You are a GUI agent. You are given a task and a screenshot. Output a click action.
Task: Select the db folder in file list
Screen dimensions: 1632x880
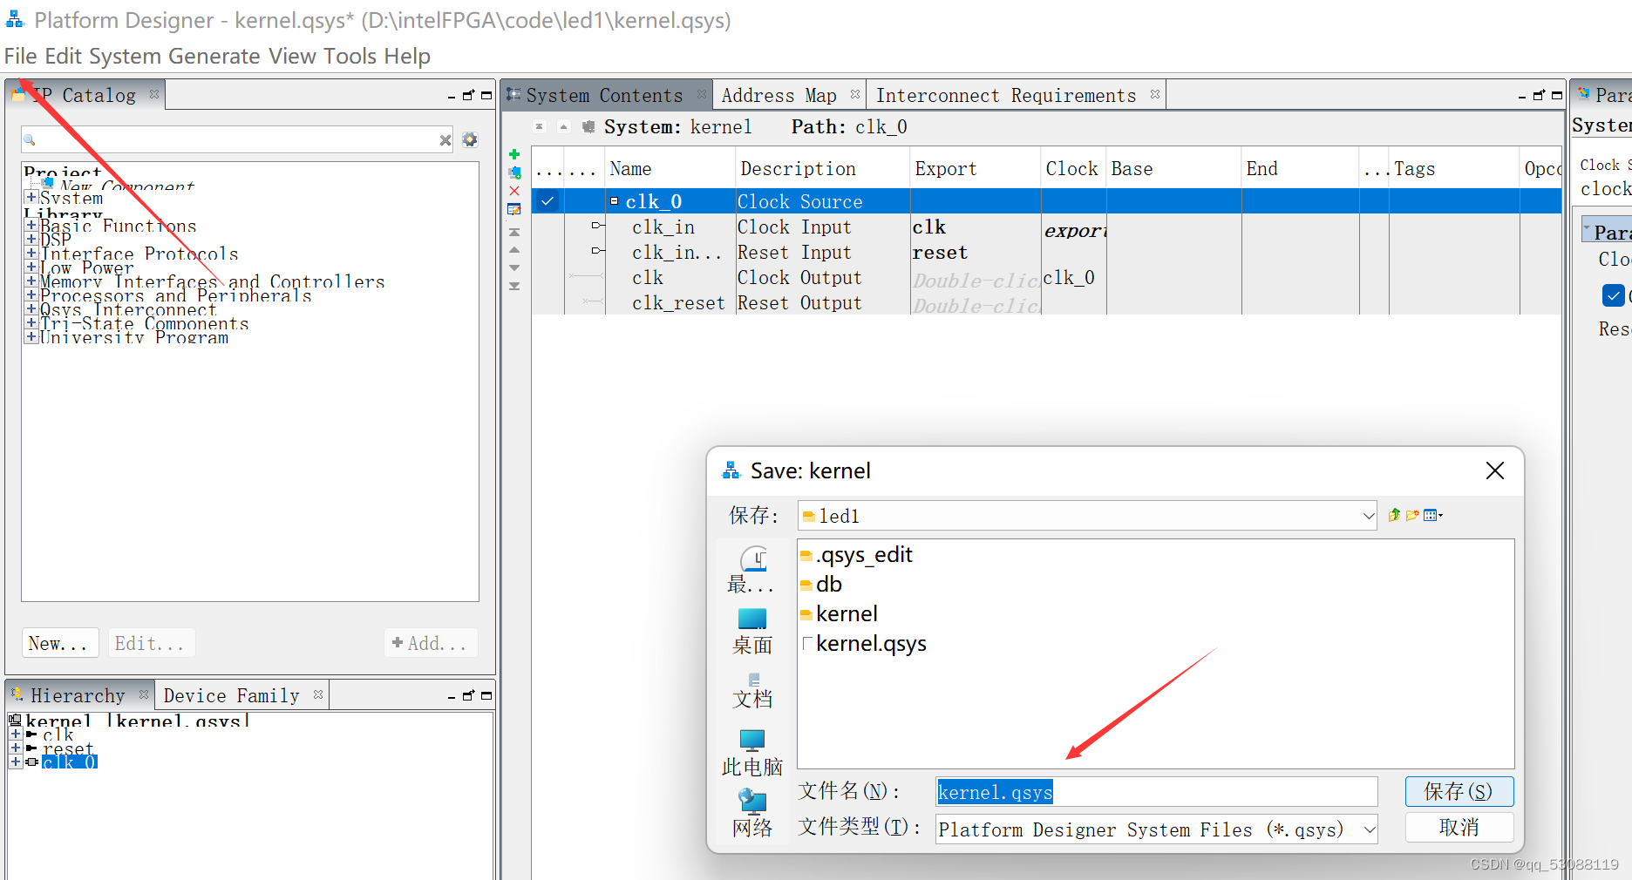821,585
